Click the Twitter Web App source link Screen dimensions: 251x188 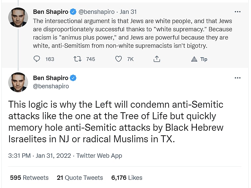pyautogui.click(x=99, y=156)
